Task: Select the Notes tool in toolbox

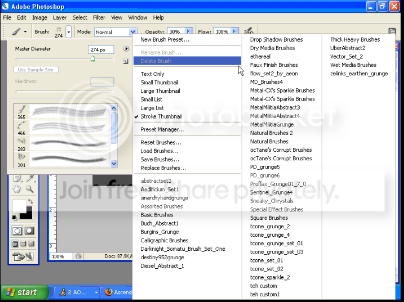Action: tap(17, 178)
